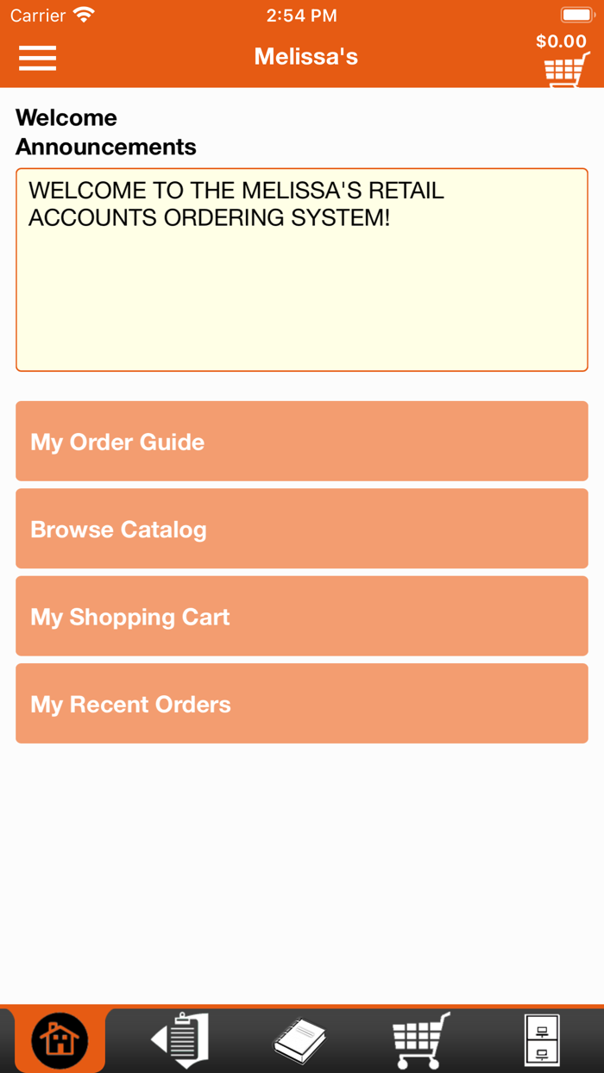
Task: Click the welcome announcement text box
Action: pos(301,269)
